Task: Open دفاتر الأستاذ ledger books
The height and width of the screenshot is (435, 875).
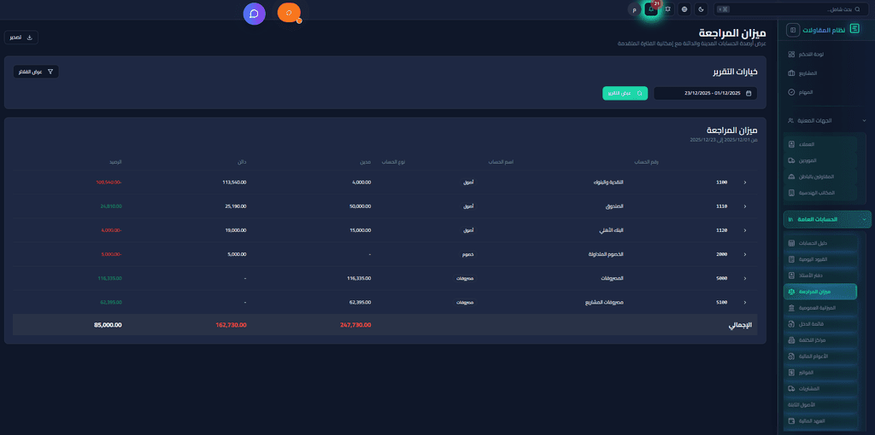Action: click(x=820, y=275)
